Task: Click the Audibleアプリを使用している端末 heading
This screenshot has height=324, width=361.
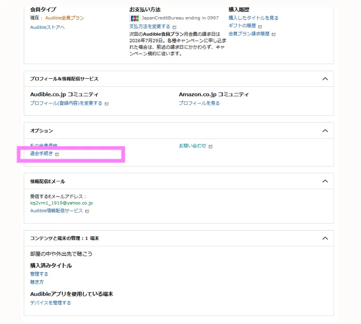Action: tap(72, 294)
